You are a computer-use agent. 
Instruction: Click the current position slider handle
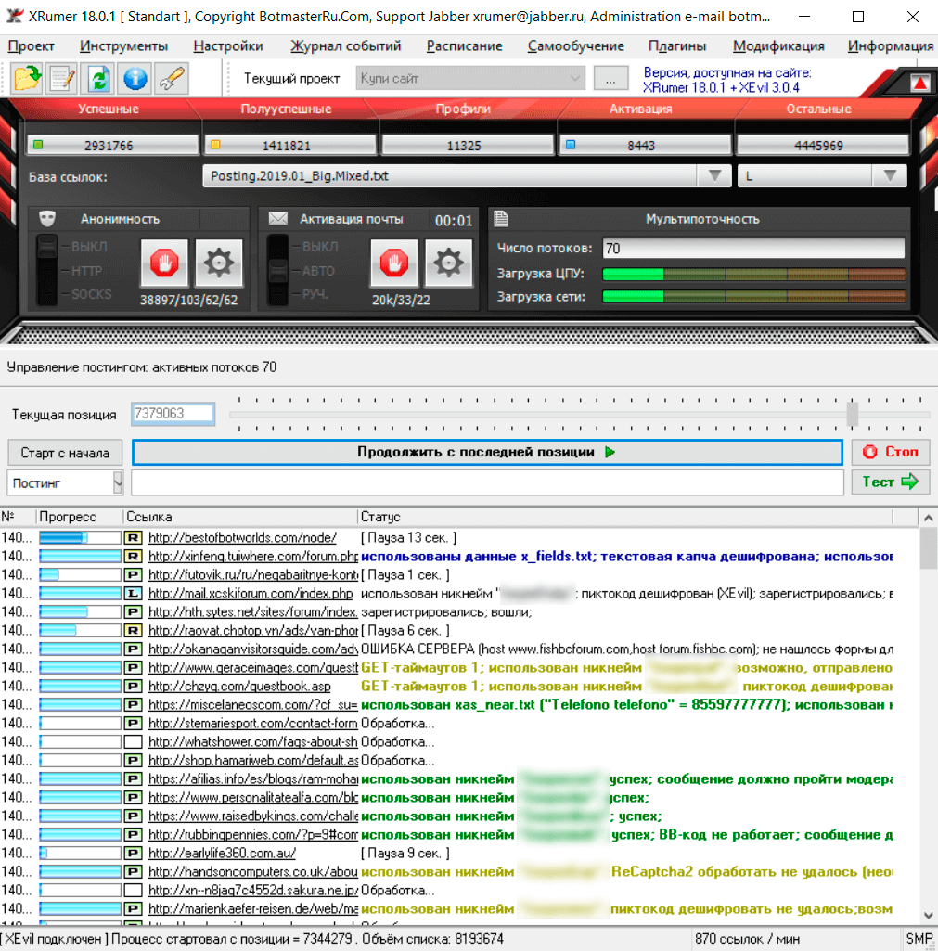[x=853, y=414]
